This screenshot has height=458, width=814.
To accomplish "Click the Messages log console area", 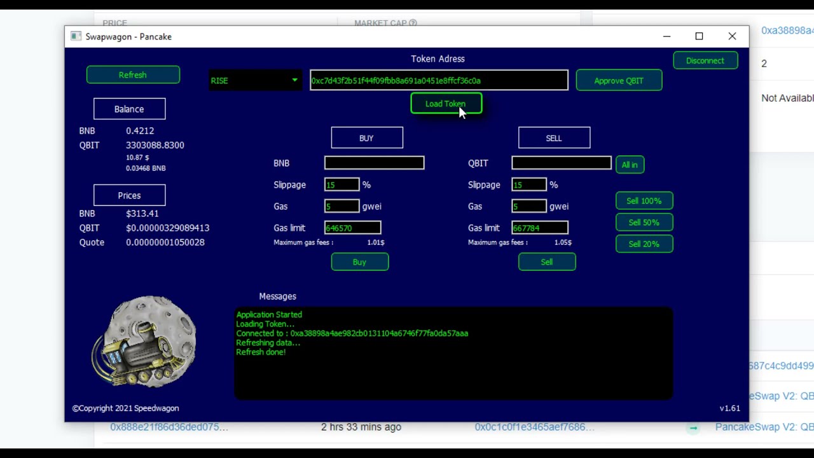I will click(453, 354).
